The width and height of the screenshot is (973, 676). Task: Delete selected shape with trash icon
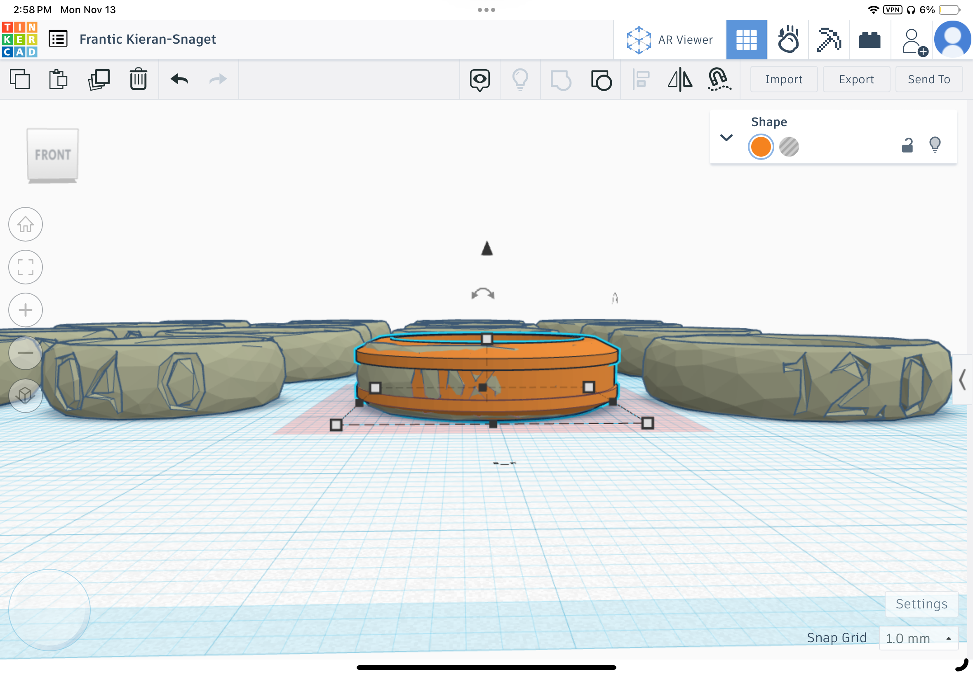point(138,79)
